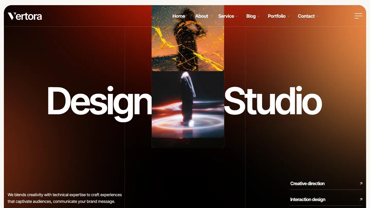Screen dimensions: 370x208
Task: Click the 'We blends creativity' paragraph
Action: click(x=65, y=198)
